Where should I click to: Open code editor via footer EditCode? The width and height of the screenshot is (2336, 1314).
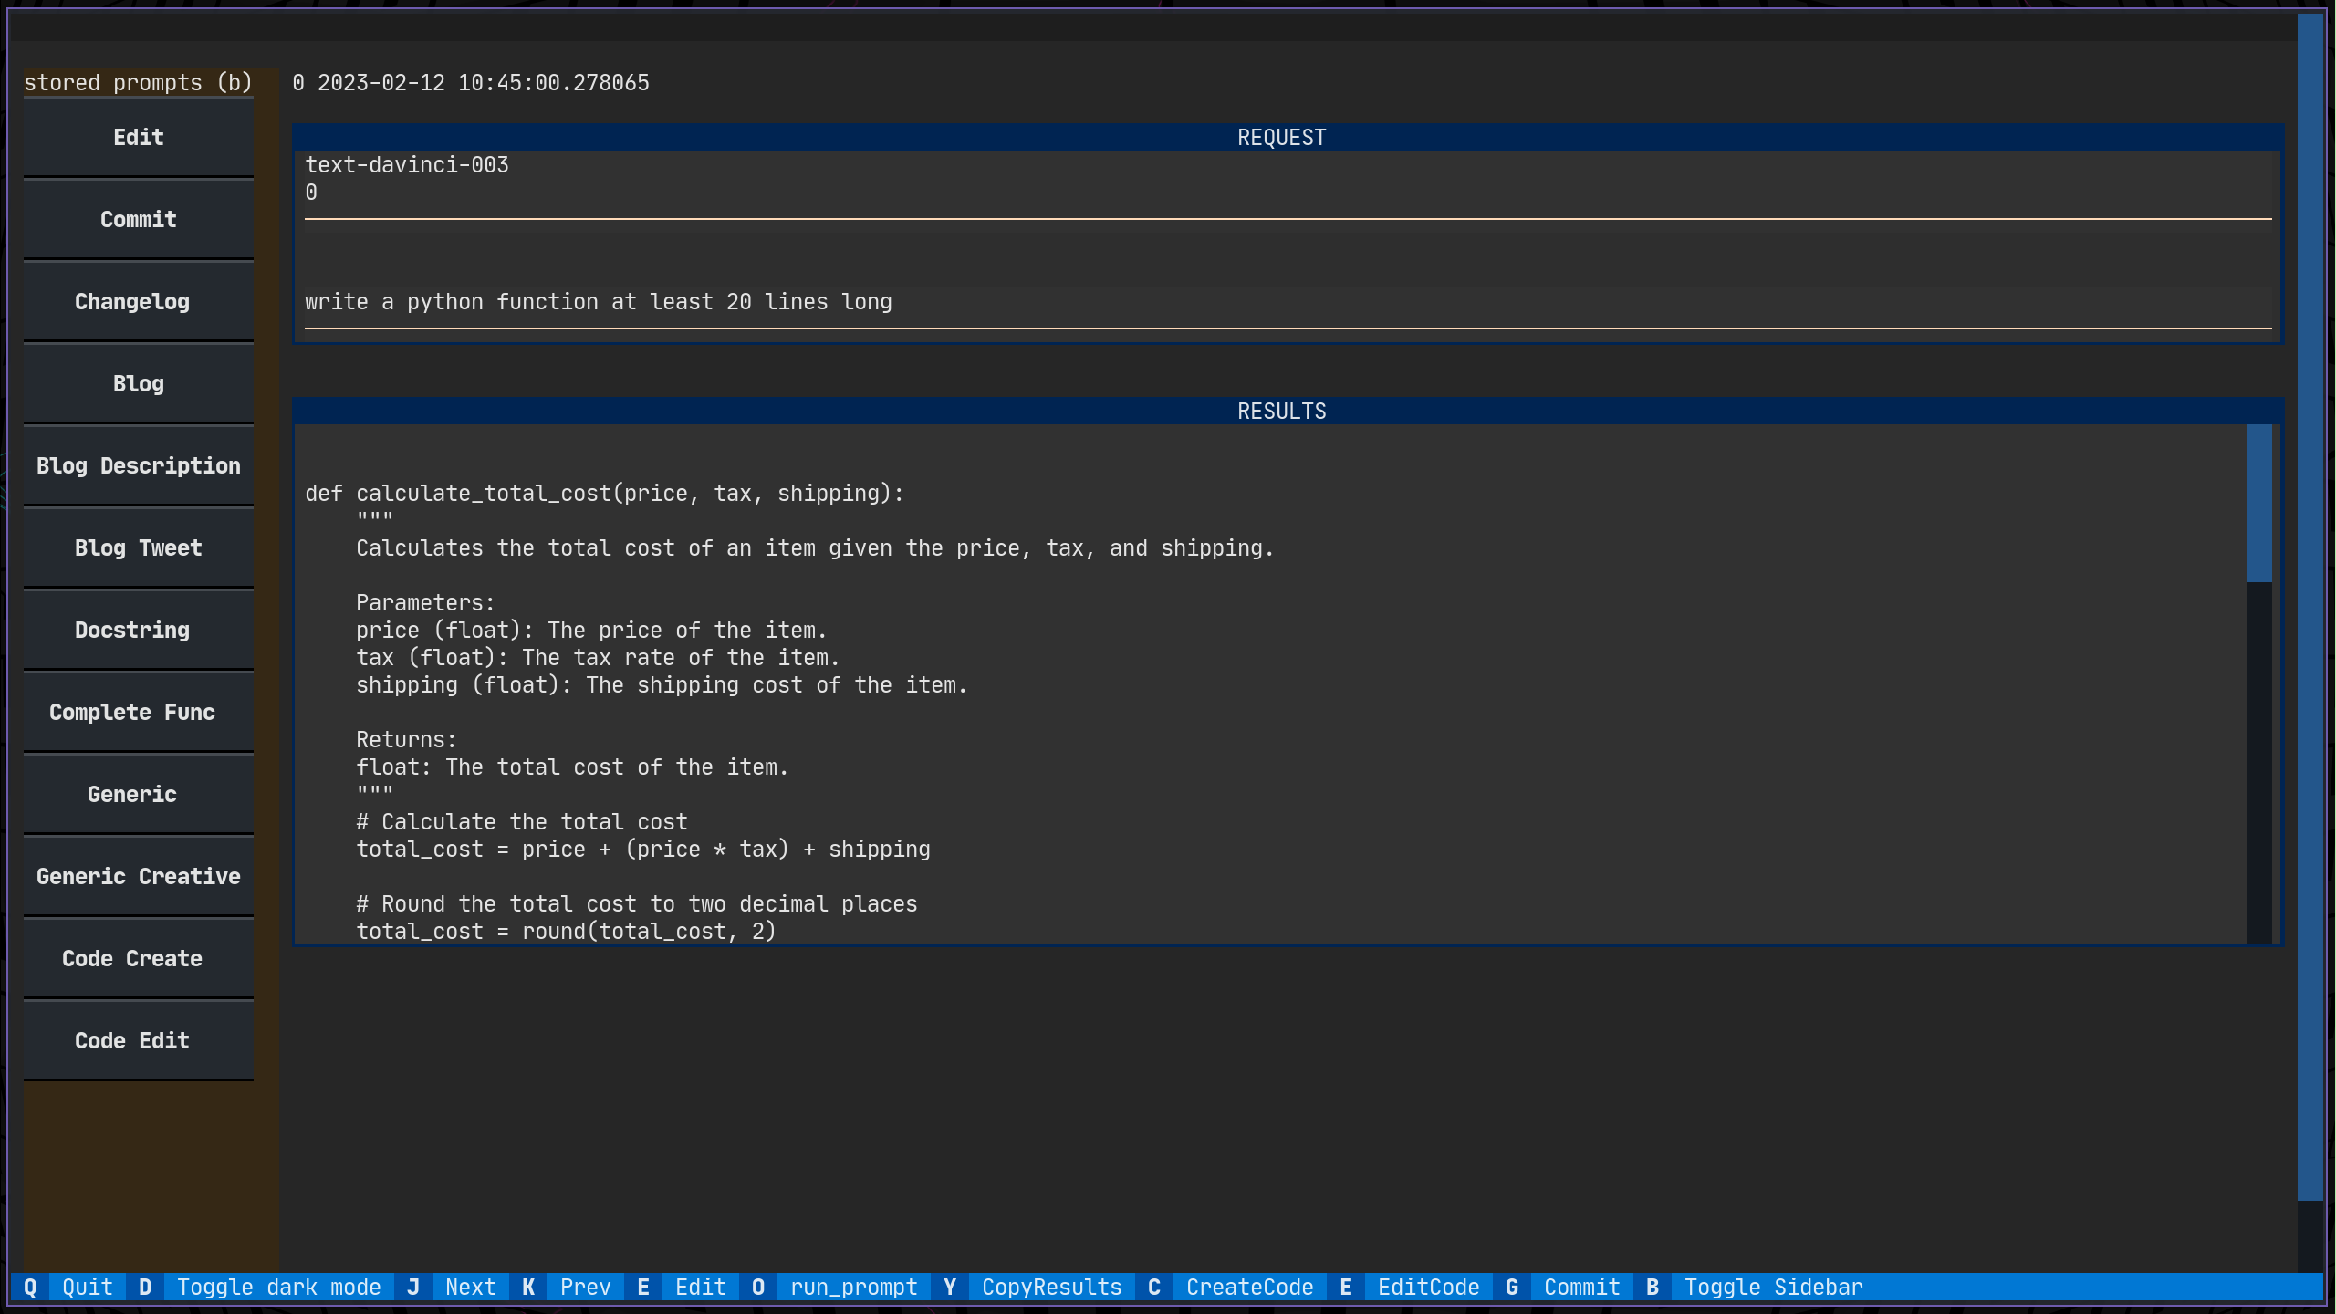1428,1287
